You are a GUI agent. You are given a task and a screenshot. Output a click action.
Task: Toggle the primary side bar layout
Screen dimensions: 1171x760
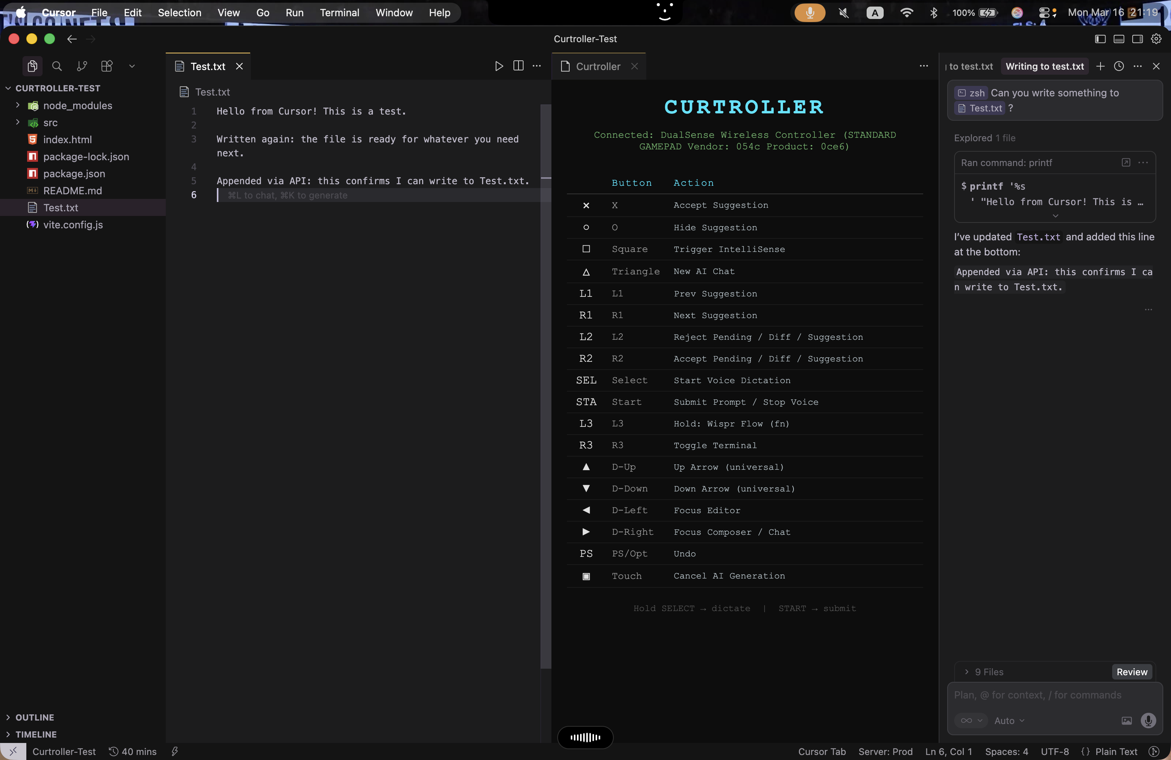[1100, 39]
